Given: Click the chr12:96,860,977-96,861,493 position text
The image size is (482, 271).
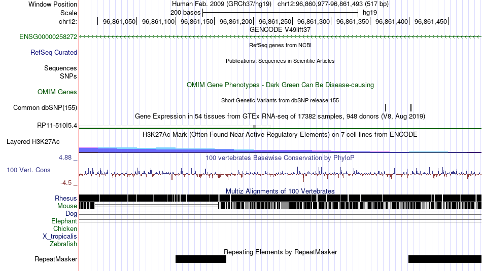Looking at the screenshot, I should point(333,4).
